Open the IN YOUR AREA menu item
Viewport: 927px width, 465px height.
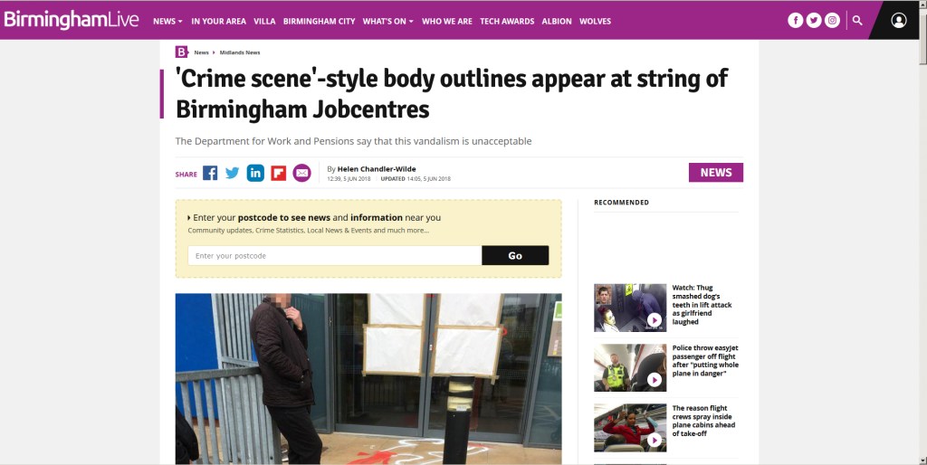tap(219, 22)
